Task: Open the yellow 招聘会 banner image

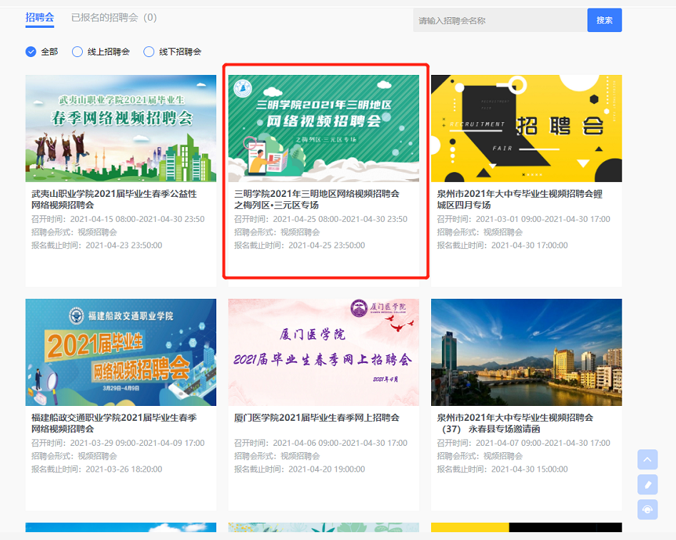Action: coord(526,128)
